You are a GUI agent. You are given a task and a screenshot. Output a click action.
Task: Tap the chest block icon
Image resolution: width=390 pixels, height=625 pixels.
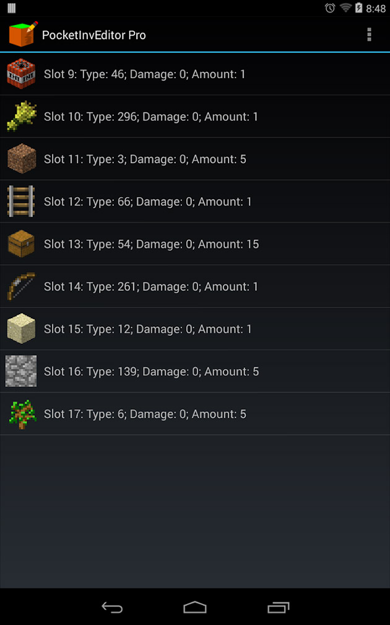[x=21, y=244]
